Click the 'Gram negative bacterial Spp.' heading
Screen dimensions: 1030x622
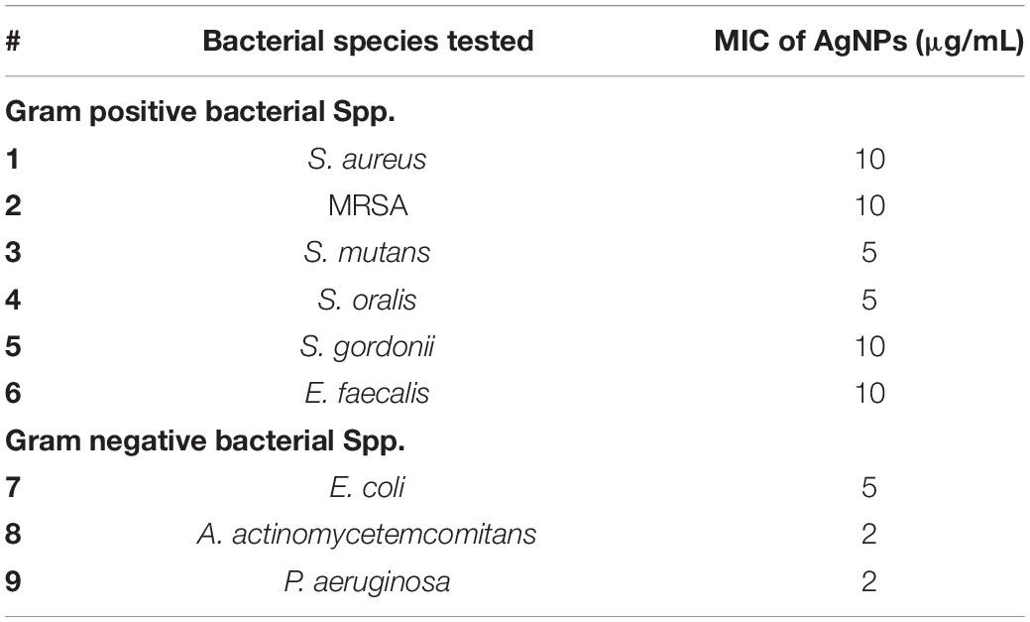[205, 440]
